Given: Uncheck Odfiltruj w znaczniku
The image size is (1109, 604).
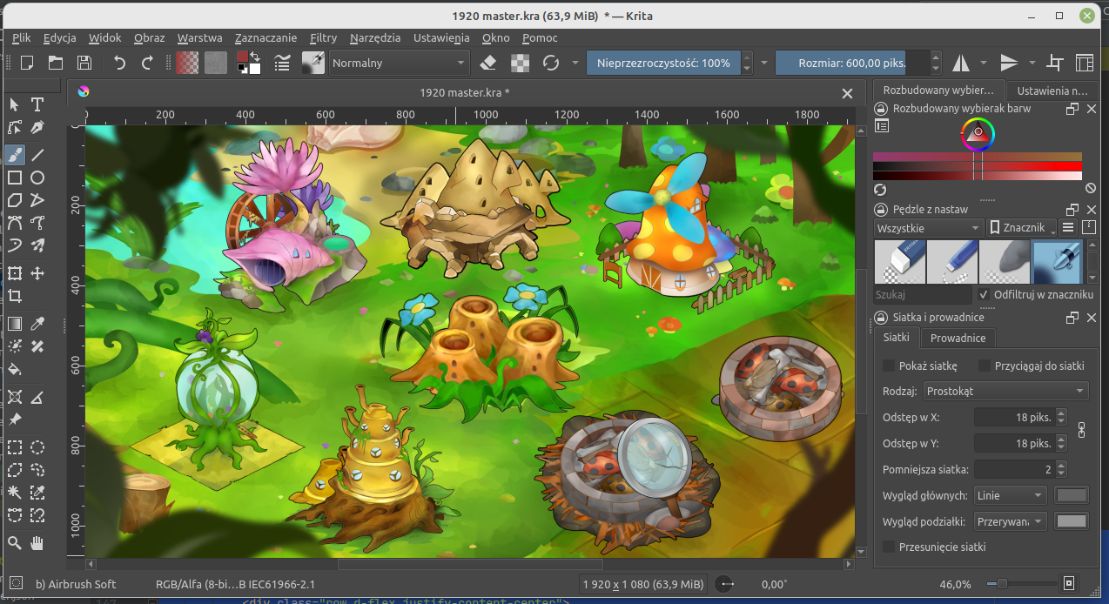Looking at the screenshot, I should point(985,295).
